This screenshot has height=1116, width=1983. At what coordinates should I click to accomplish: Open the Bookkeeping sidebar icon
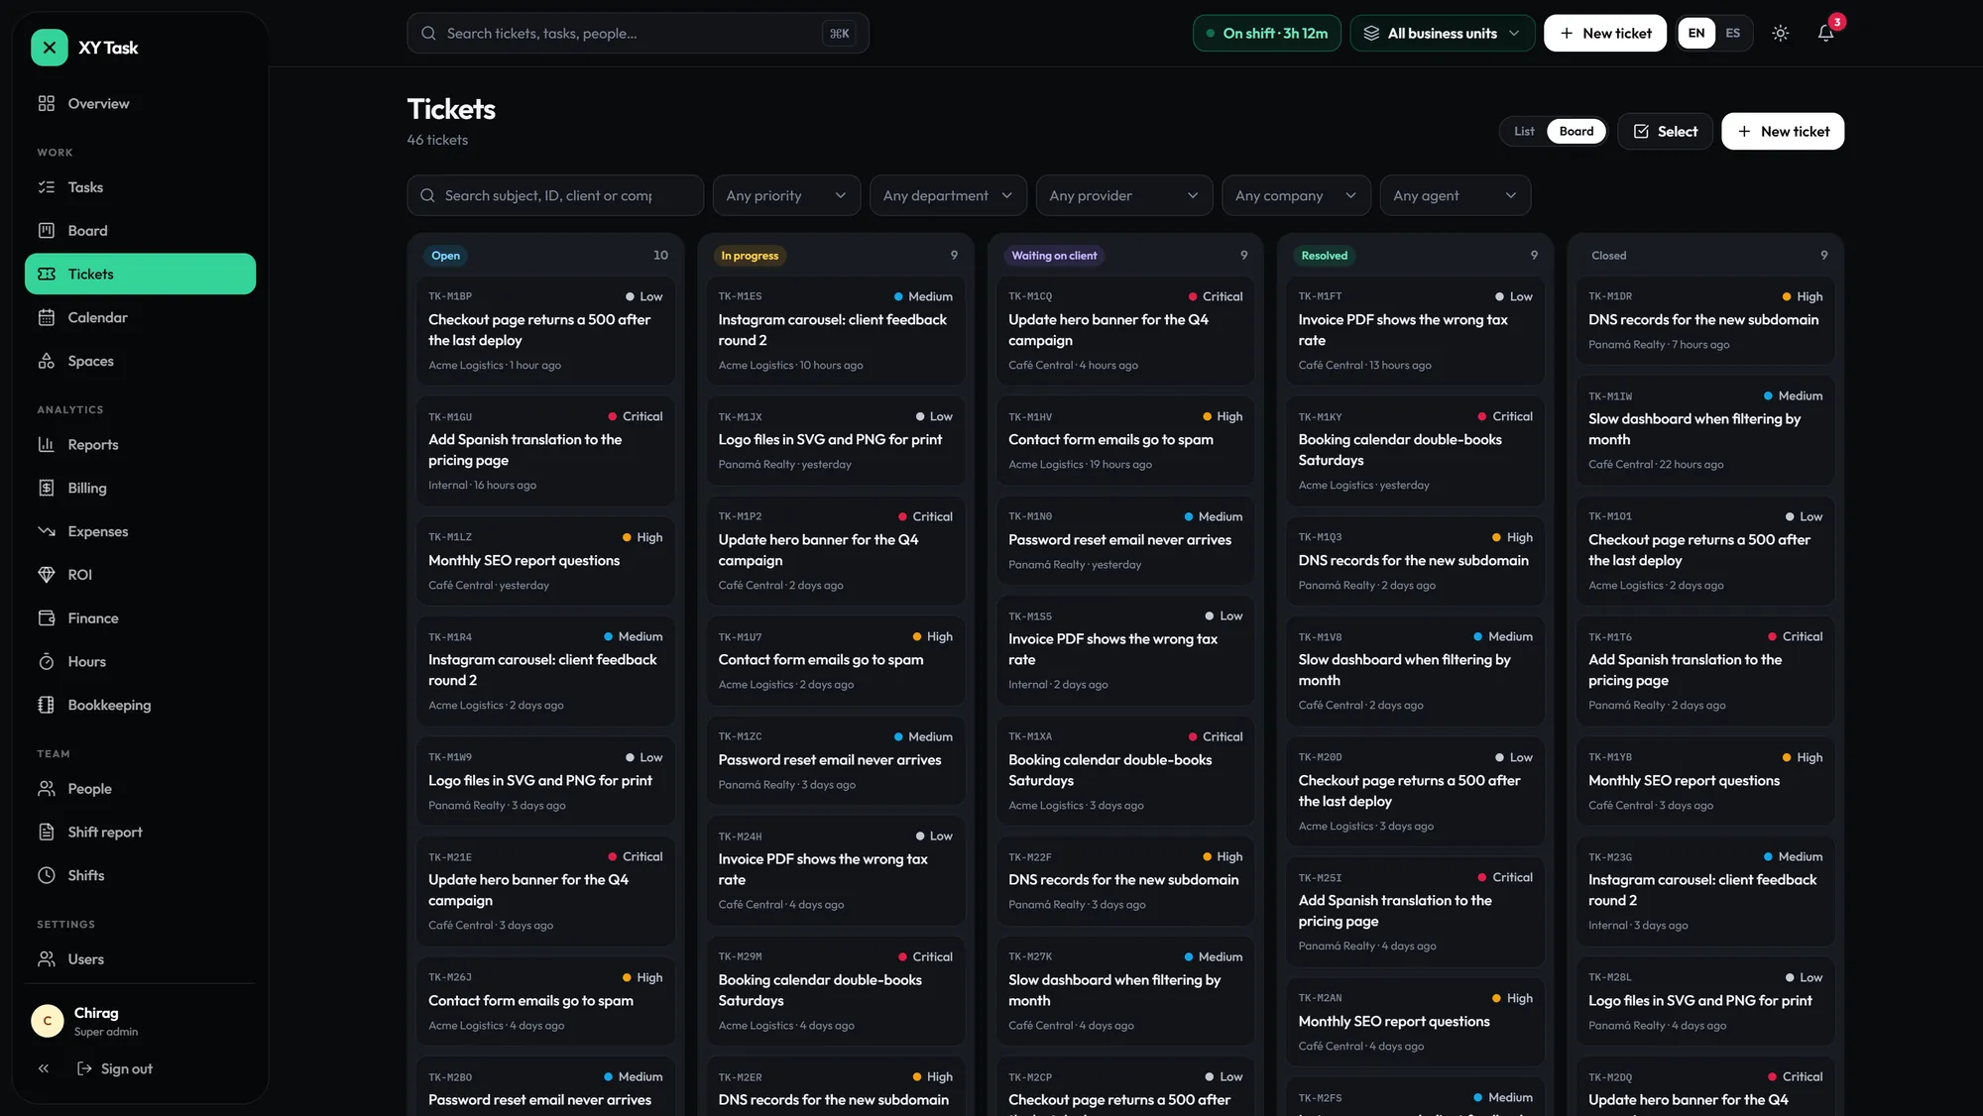[x=47, y=705]
